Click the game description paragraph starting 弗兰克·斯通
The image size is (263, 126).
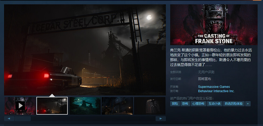coord(211,57)
